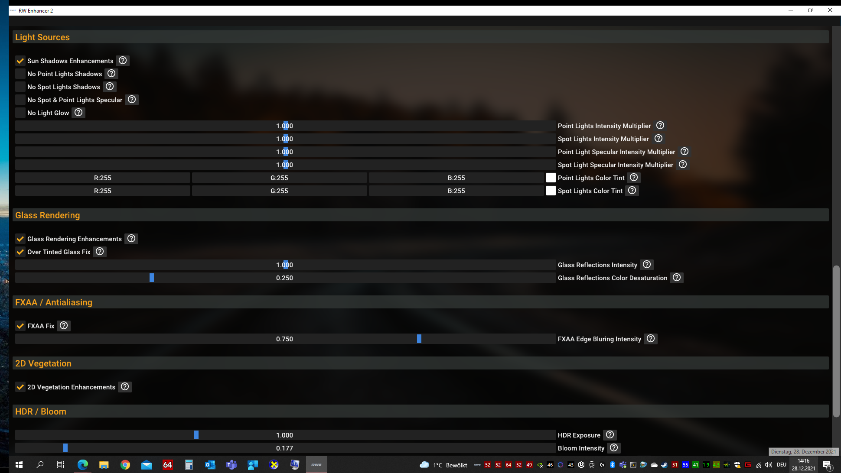The height and width of the screenshot is (473, 841).
Task: Click the R:255 field of Point Lights tint
Action: [x=103, y=178]
